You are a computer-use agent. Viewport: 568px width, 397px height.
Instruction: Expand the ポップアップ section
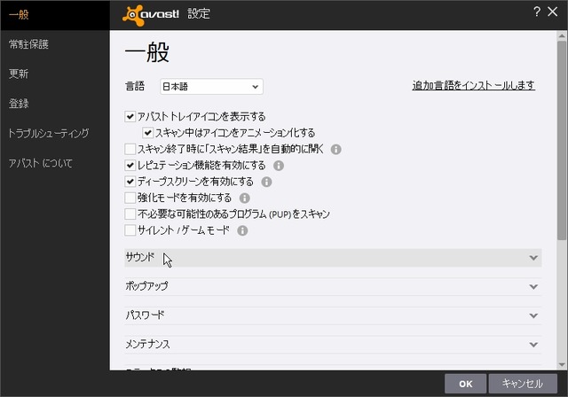[x=333, y=287]
